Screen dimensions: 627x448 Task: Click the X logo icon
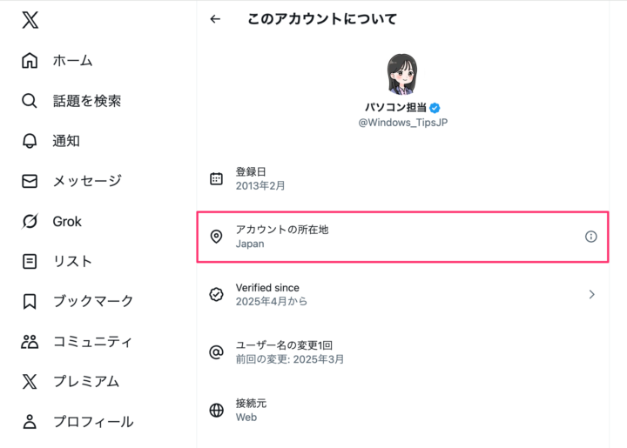pos(30,21)
